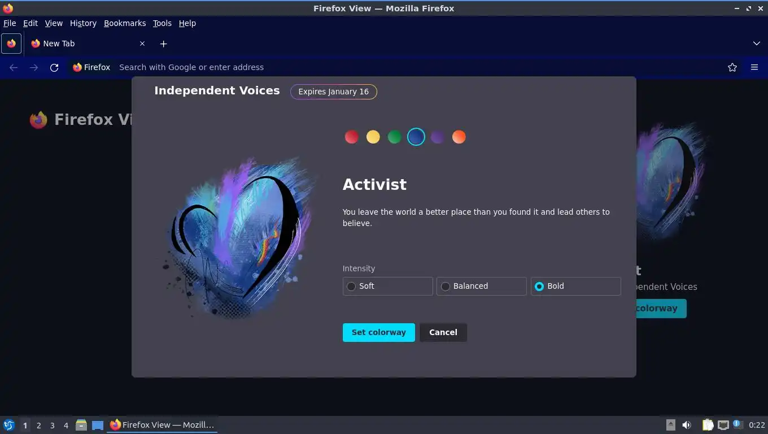Click the blue show desktop taskbar icon

(98, 425)
